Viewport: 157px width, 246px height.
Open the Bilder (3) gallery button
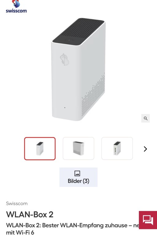(x=78, y=177)
